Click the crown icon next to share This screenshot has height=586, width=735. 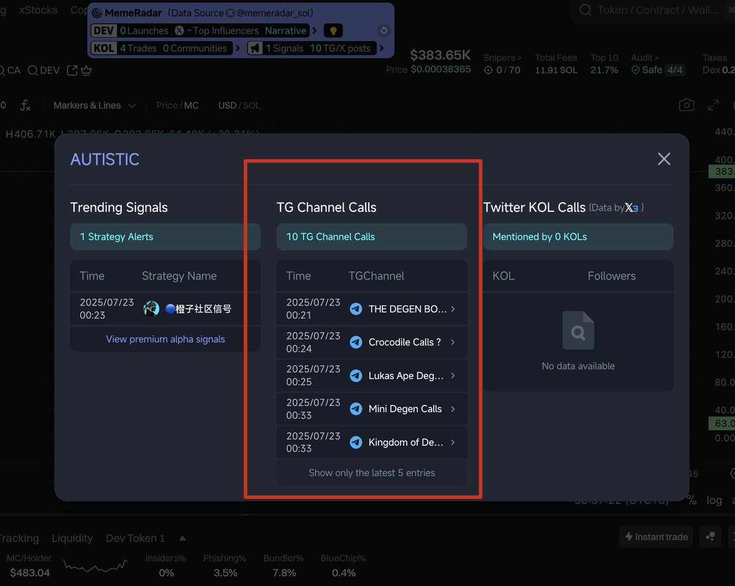click(86, 70)
